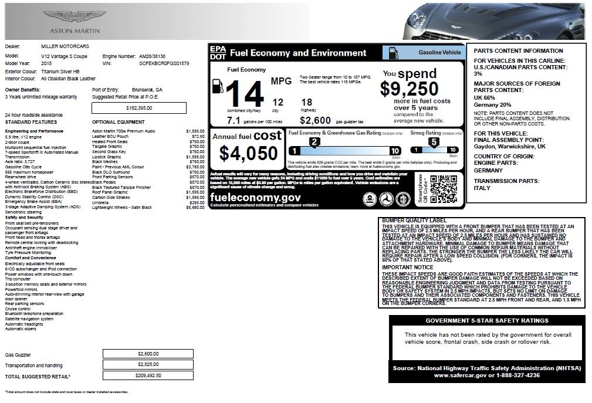Click the $182,395.00 suggested retail price box
Image resolution: width=592 pixels, height=403 pixels.
pos(139,108)
